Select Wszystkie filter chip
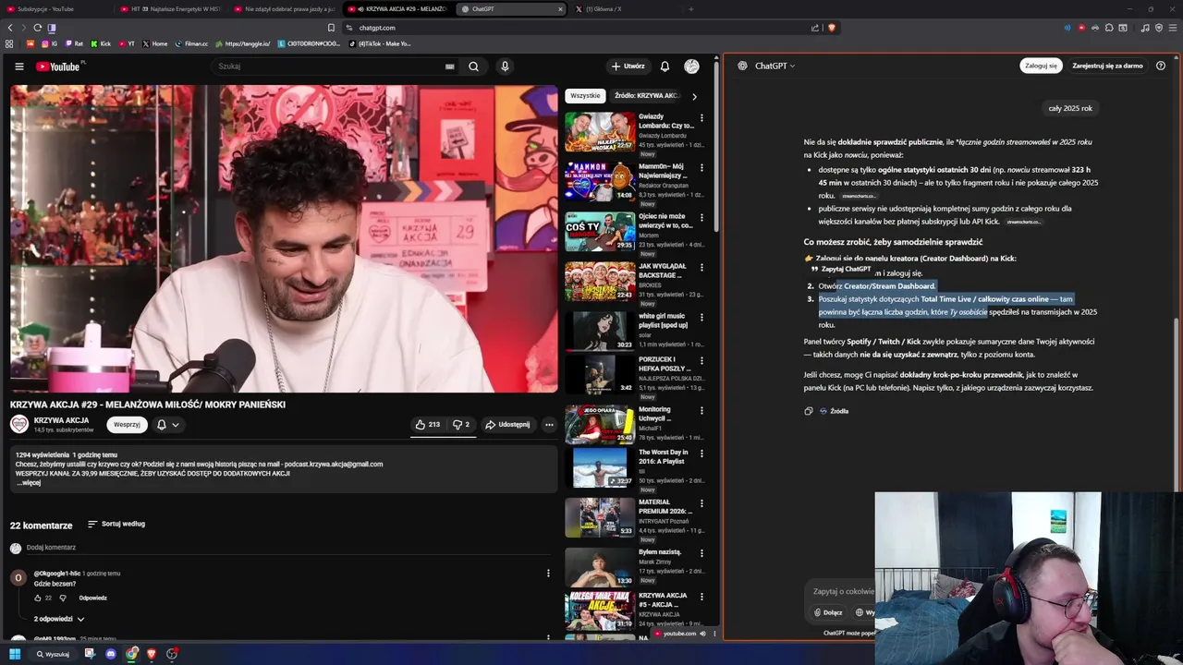Viewport: 1183px width, 665px height. (585, 96)
